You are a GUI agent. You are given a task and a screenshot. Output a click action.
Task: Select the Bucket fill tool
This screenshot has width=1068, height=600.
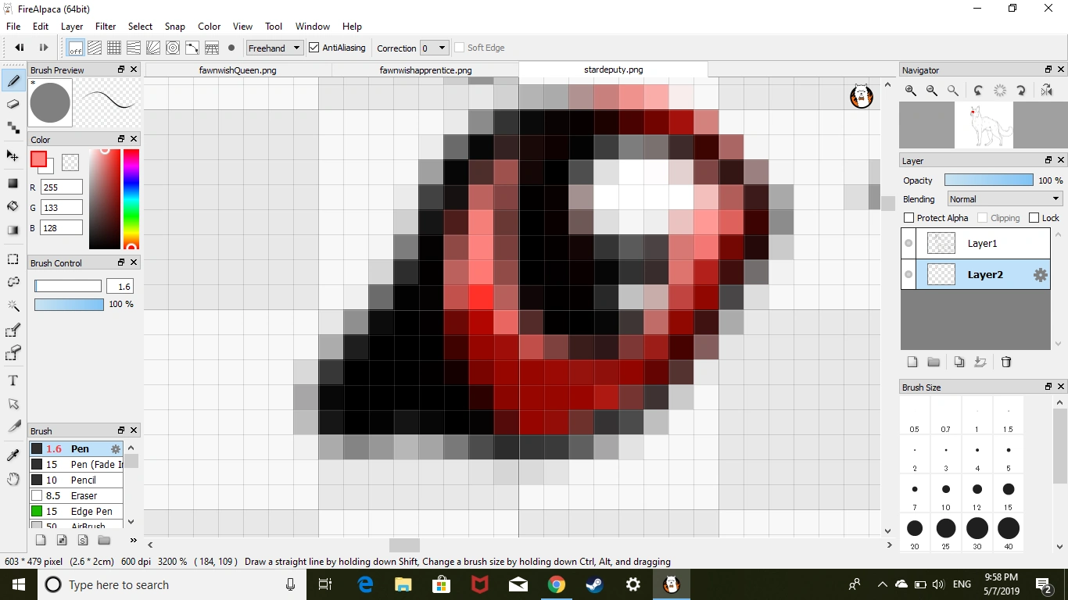(13, 206)
